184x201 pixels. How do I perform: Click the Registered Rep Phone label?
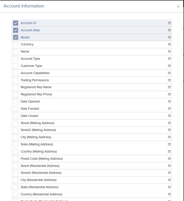pos(36,94)
